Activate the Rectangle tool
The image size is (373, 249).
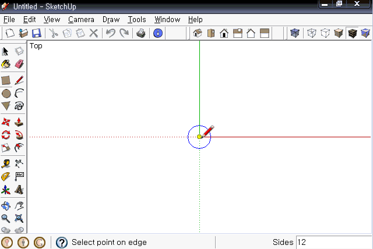(x=6, y=80)
